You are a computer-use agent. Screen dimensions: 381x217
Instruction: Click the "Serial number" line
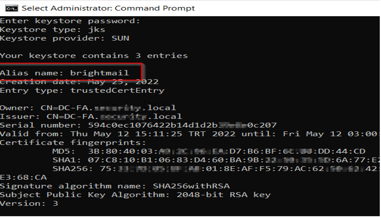(x=138, y=125)
